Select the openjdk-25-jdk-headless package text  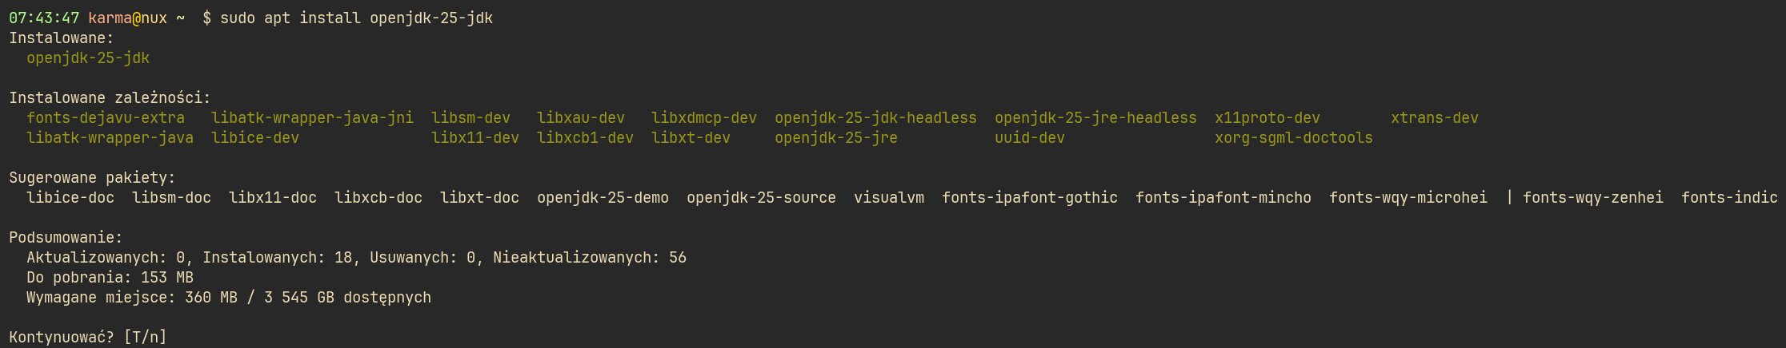click(x=875, y=118)
